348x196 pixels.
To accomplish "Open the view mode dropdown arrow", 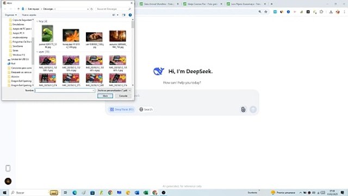I will click(x=117, y=15).
